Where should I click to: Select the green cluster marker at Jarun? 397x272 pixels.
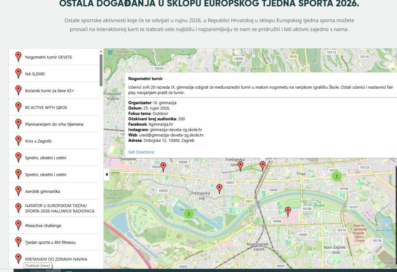(188, 214)
